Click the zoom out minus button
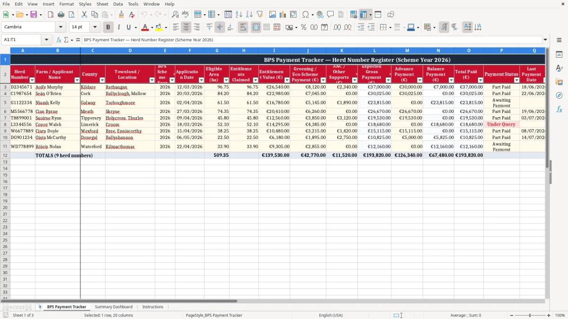568x319 pixels. pos(511,315)
